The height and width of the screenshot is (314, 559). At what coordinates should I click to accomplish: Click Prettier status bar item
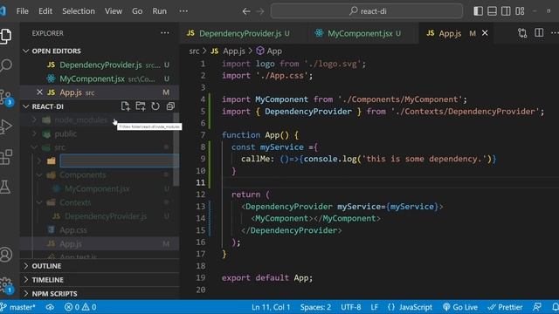[x=505, y=307]
